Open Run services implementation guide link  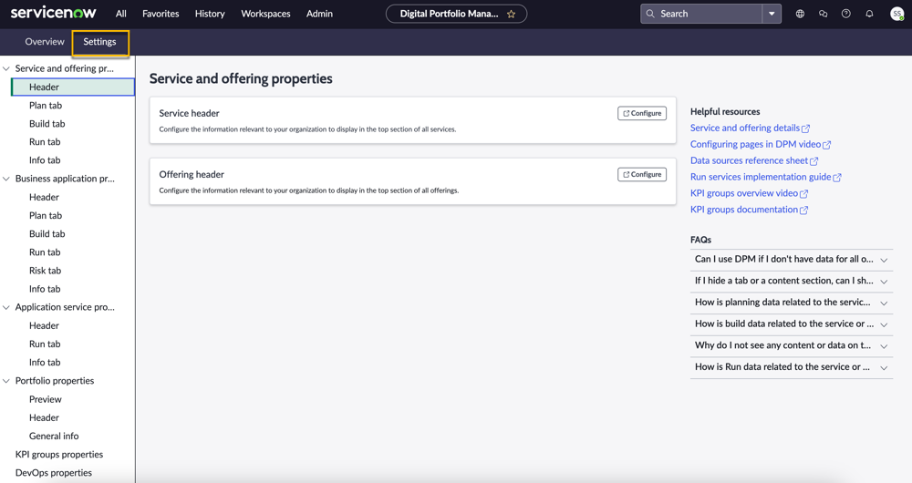(x=765, y=177)
